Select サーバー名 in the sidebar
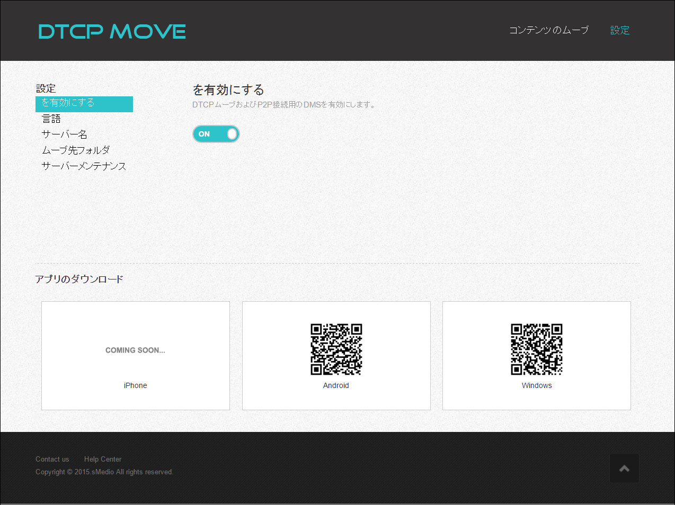The height and width of the screenshot is (505, 675). 64,134
